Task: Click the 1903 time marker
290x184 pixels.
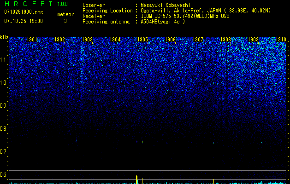Action: 87,40
